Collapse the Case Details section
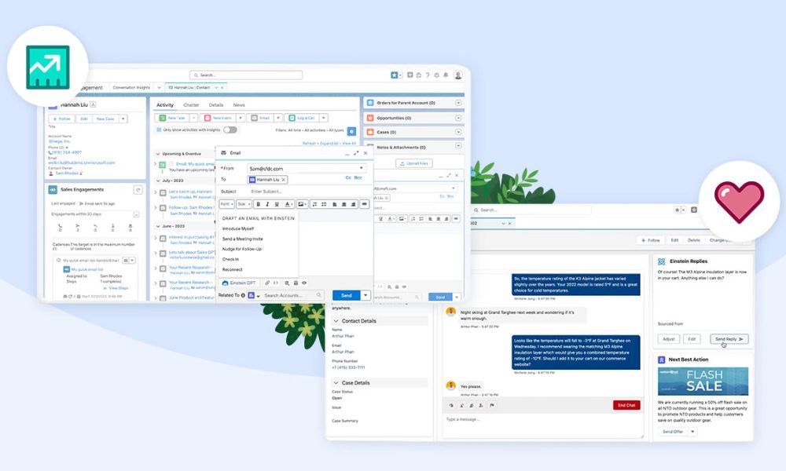Image resolution: width=786 pixels, height=471 pixels. point(336,383)
